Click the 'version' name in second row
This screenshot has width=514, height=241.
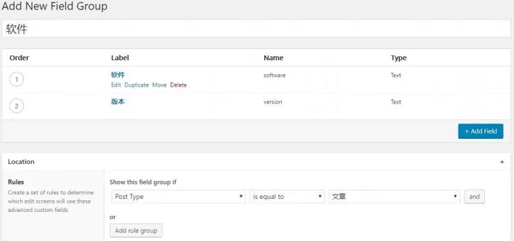273,102
